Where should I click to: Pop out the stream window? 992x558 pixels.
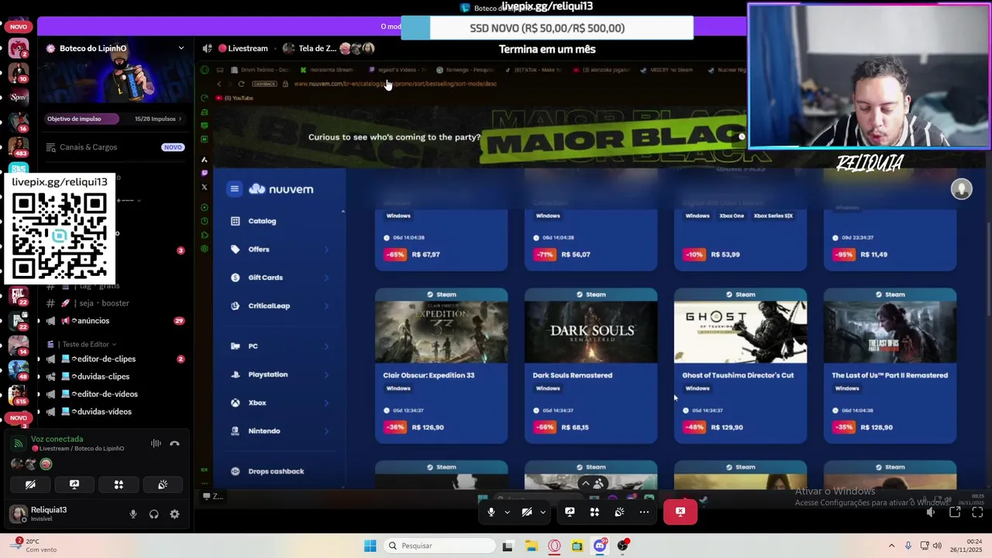pos(955,512)
